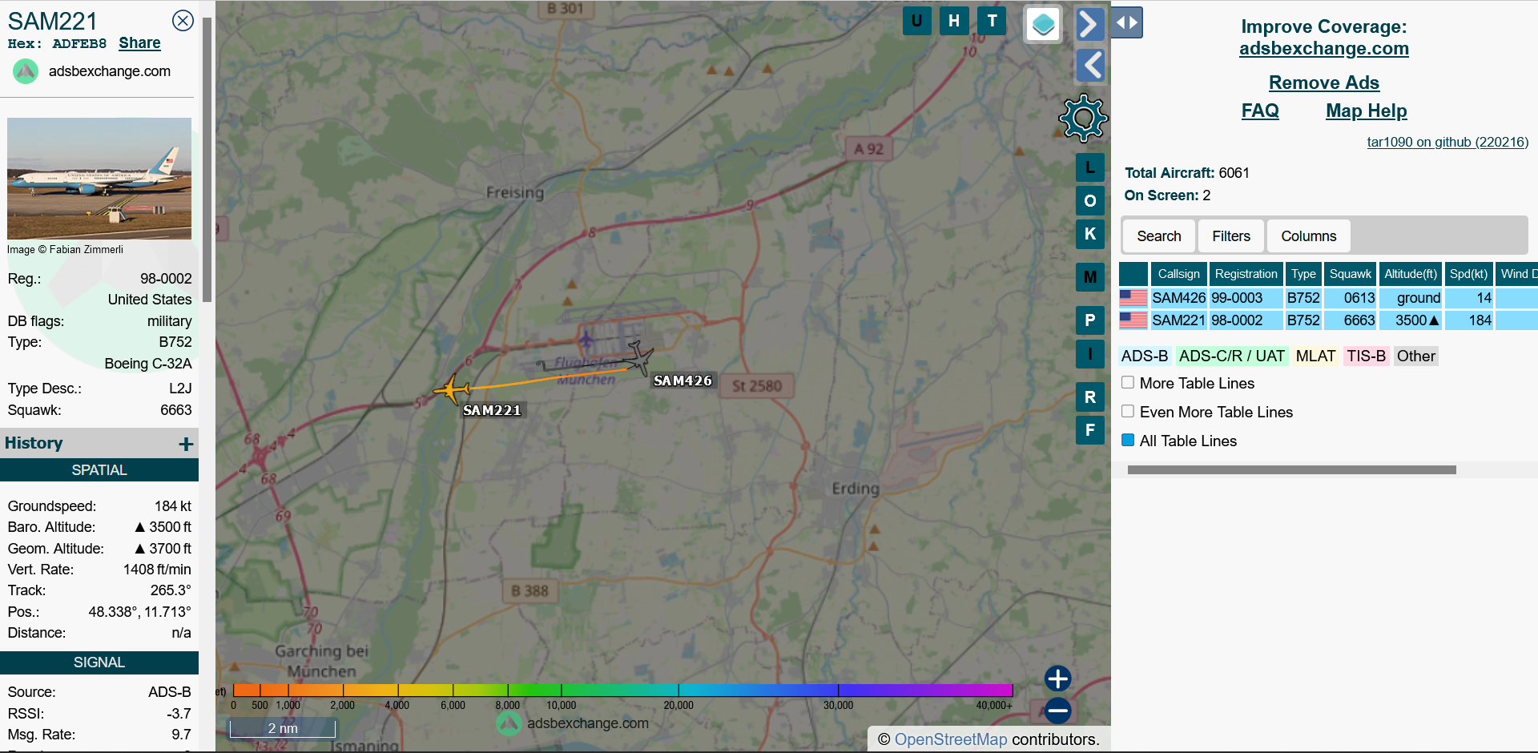This screenshot has height=753, width=1538.
Task: Open the aircraft photo thumbnail
Action: coord(99,179)
